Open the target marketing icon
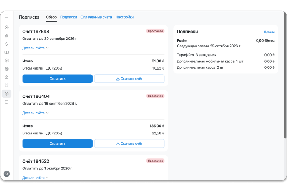The height and width of the screenshot is (191, 287). pyautogui.click(x=6, y=69)
